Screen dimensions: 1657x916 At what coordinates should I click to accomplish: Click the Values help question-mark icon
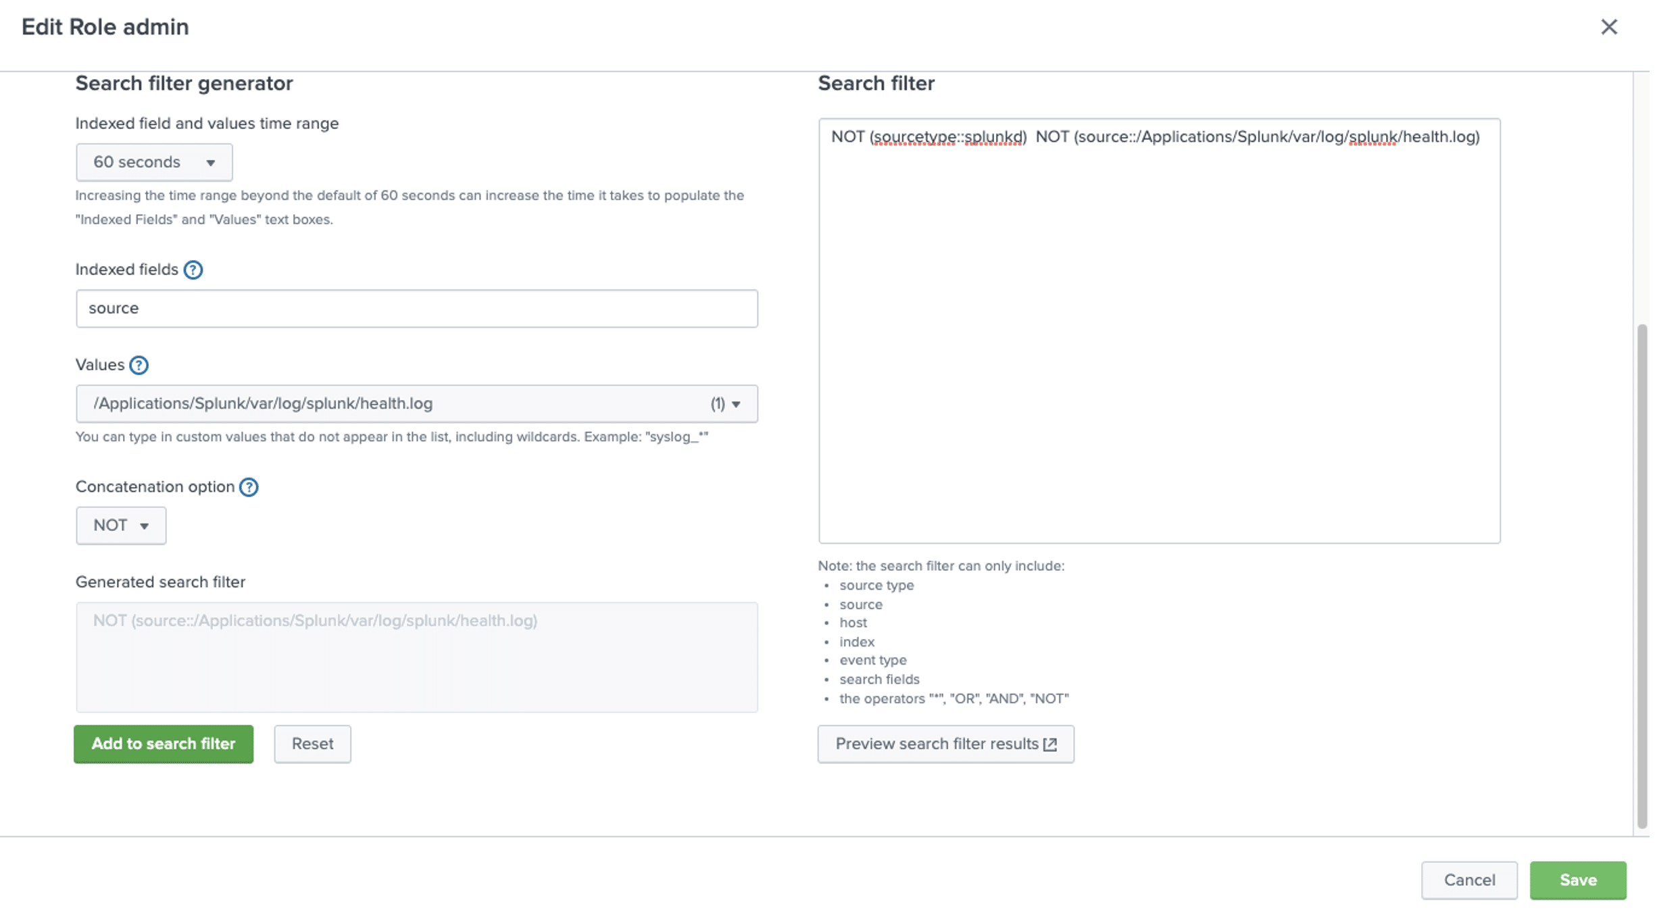139,365
